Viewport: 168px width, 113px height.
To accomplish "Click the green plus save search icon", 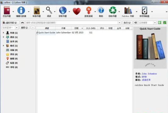I will point(165,23).
